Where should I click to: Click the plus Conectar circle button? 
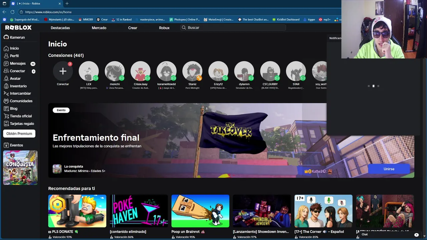point(63,71)
